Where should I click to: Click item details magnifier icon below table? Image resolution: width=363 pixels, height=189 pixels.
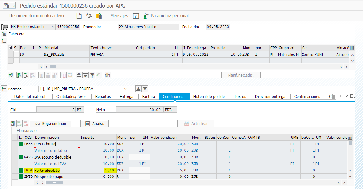(11, 75)
